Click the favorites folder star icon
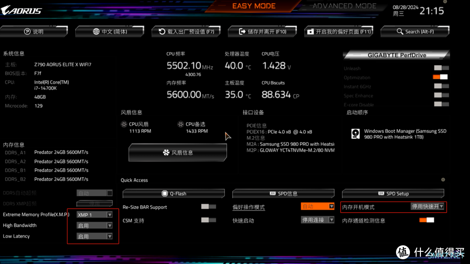The image size is (470, 264). (x=311, y=31)
